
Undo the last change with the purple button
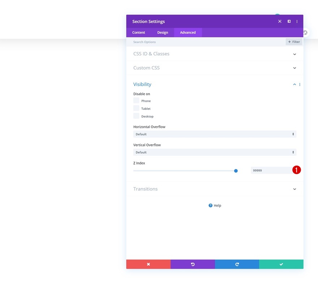click(193, 264)
